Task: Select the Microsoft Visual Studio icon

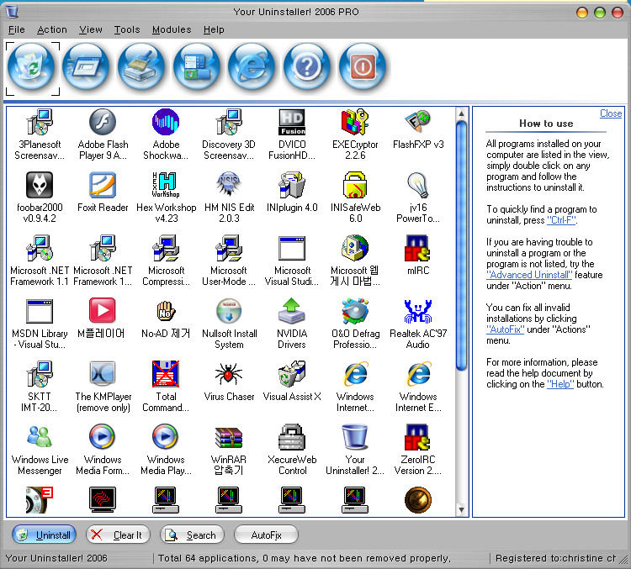Action: [292, 248]
